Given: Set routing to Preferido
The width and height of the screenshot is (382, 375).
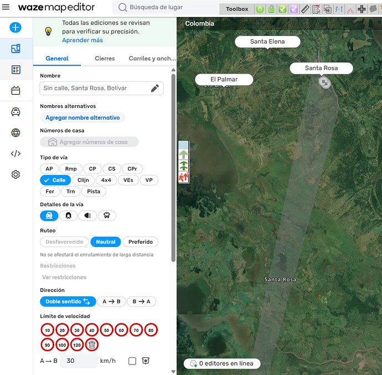Looking at the screenshot, I should pyautogui.click(x=141, y=242).
